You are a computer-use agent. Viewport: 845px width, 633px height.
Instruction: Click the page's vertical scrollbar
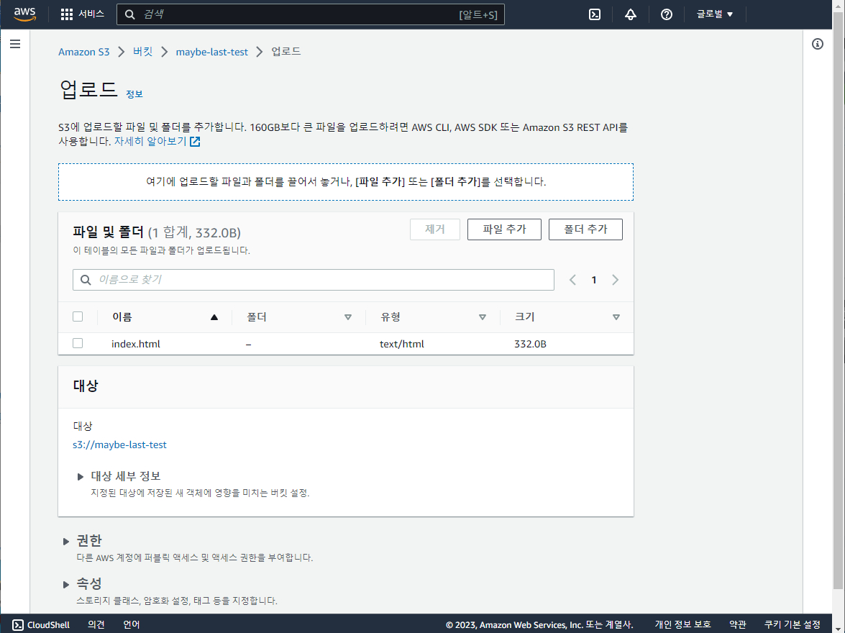click(x=838, y=302)
